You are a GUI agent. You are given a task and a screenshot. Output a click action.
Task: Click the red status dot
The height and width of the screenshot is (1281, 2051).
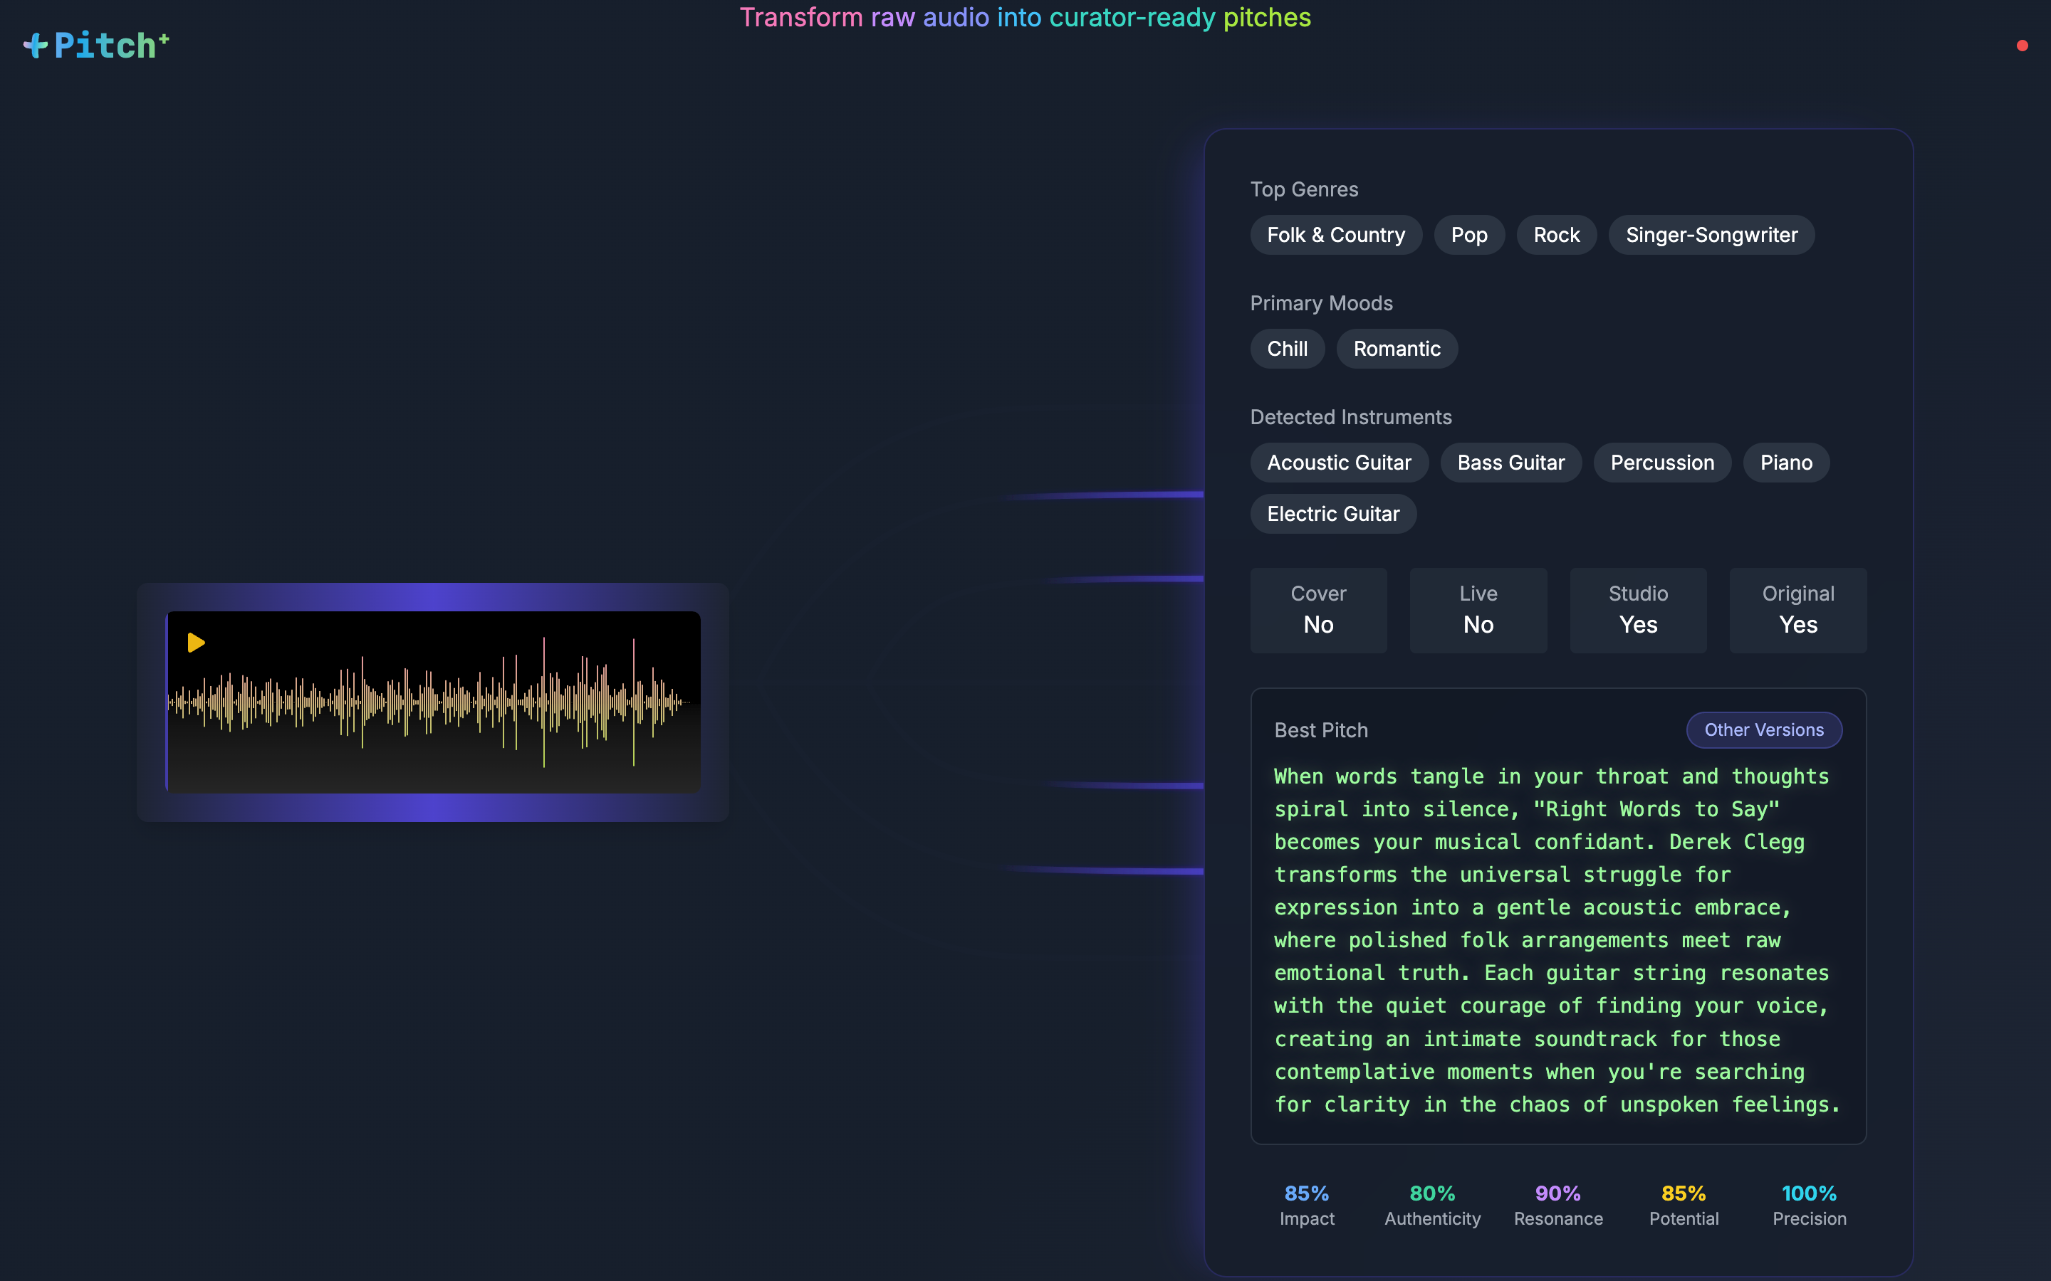pos(2023,46)
